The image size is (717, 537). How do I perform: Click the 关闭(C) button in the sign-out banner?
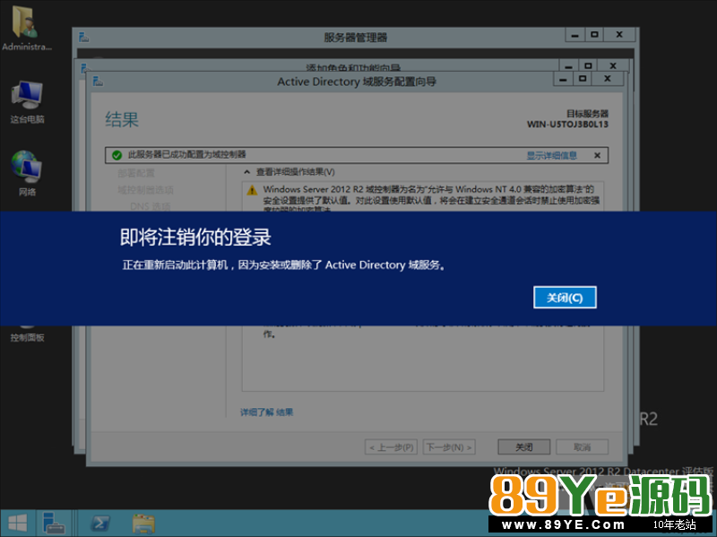565,298
